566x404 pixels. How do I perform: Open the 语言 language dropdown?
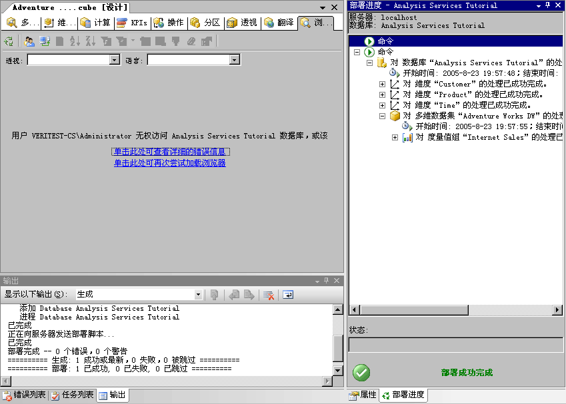click(234, 59)
